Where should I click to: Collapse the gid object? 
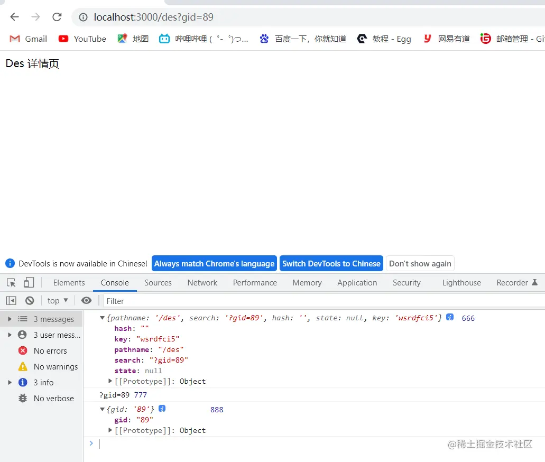[x=102, y=409]
